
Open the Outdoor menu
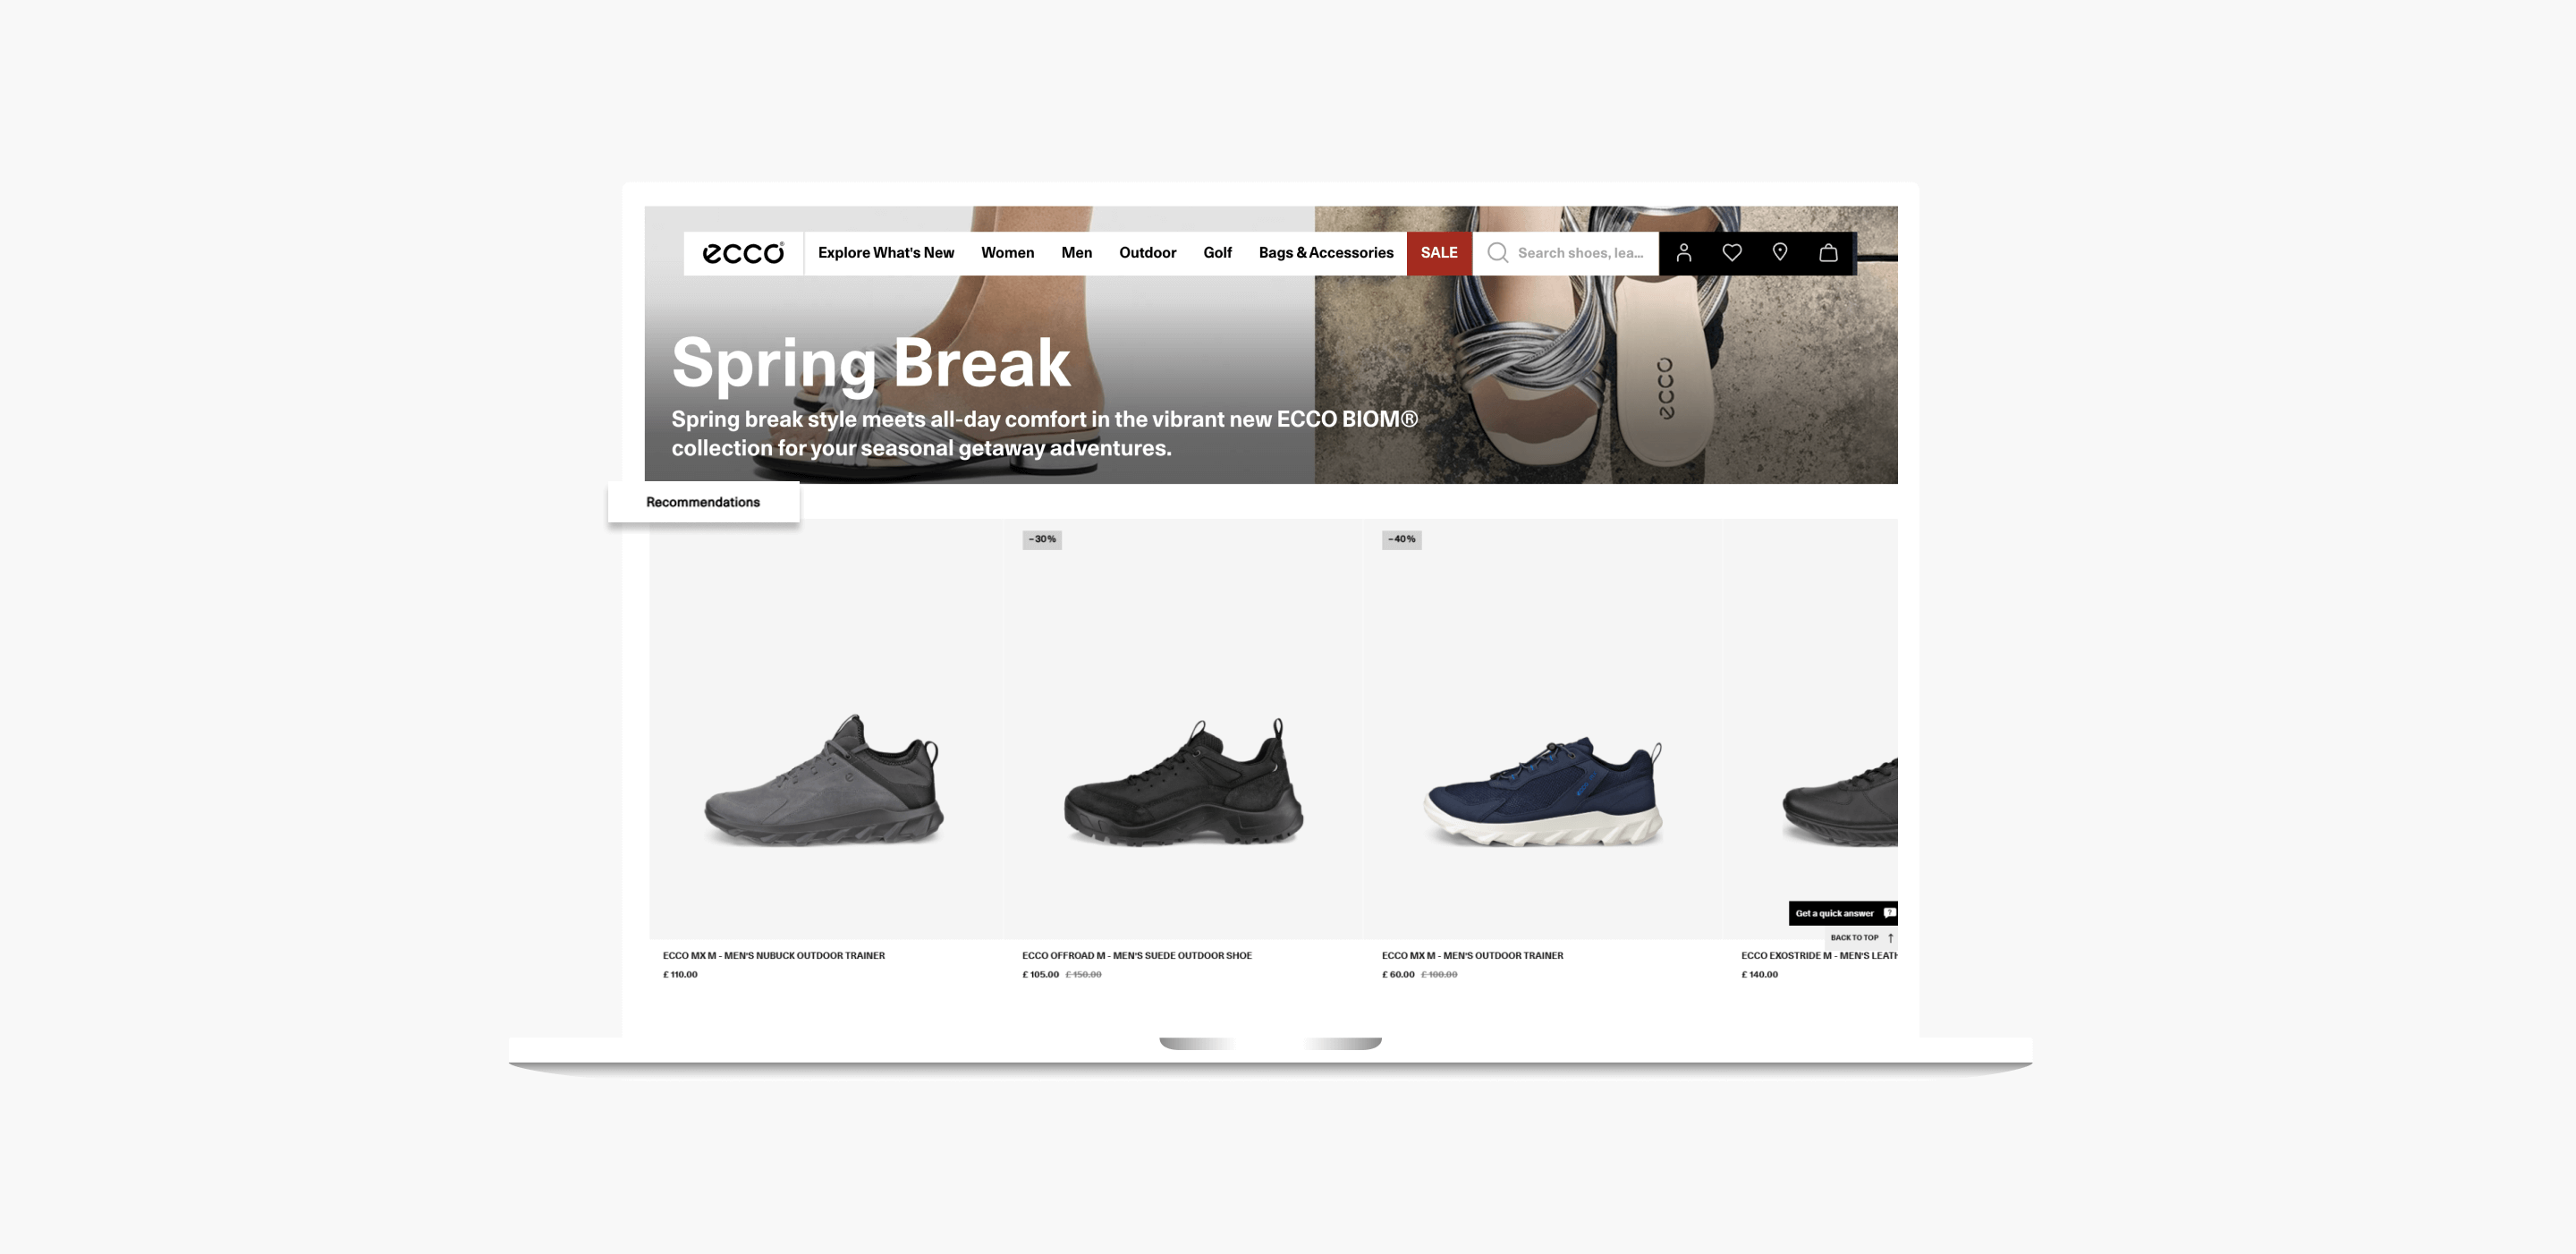coord(1147,253)
